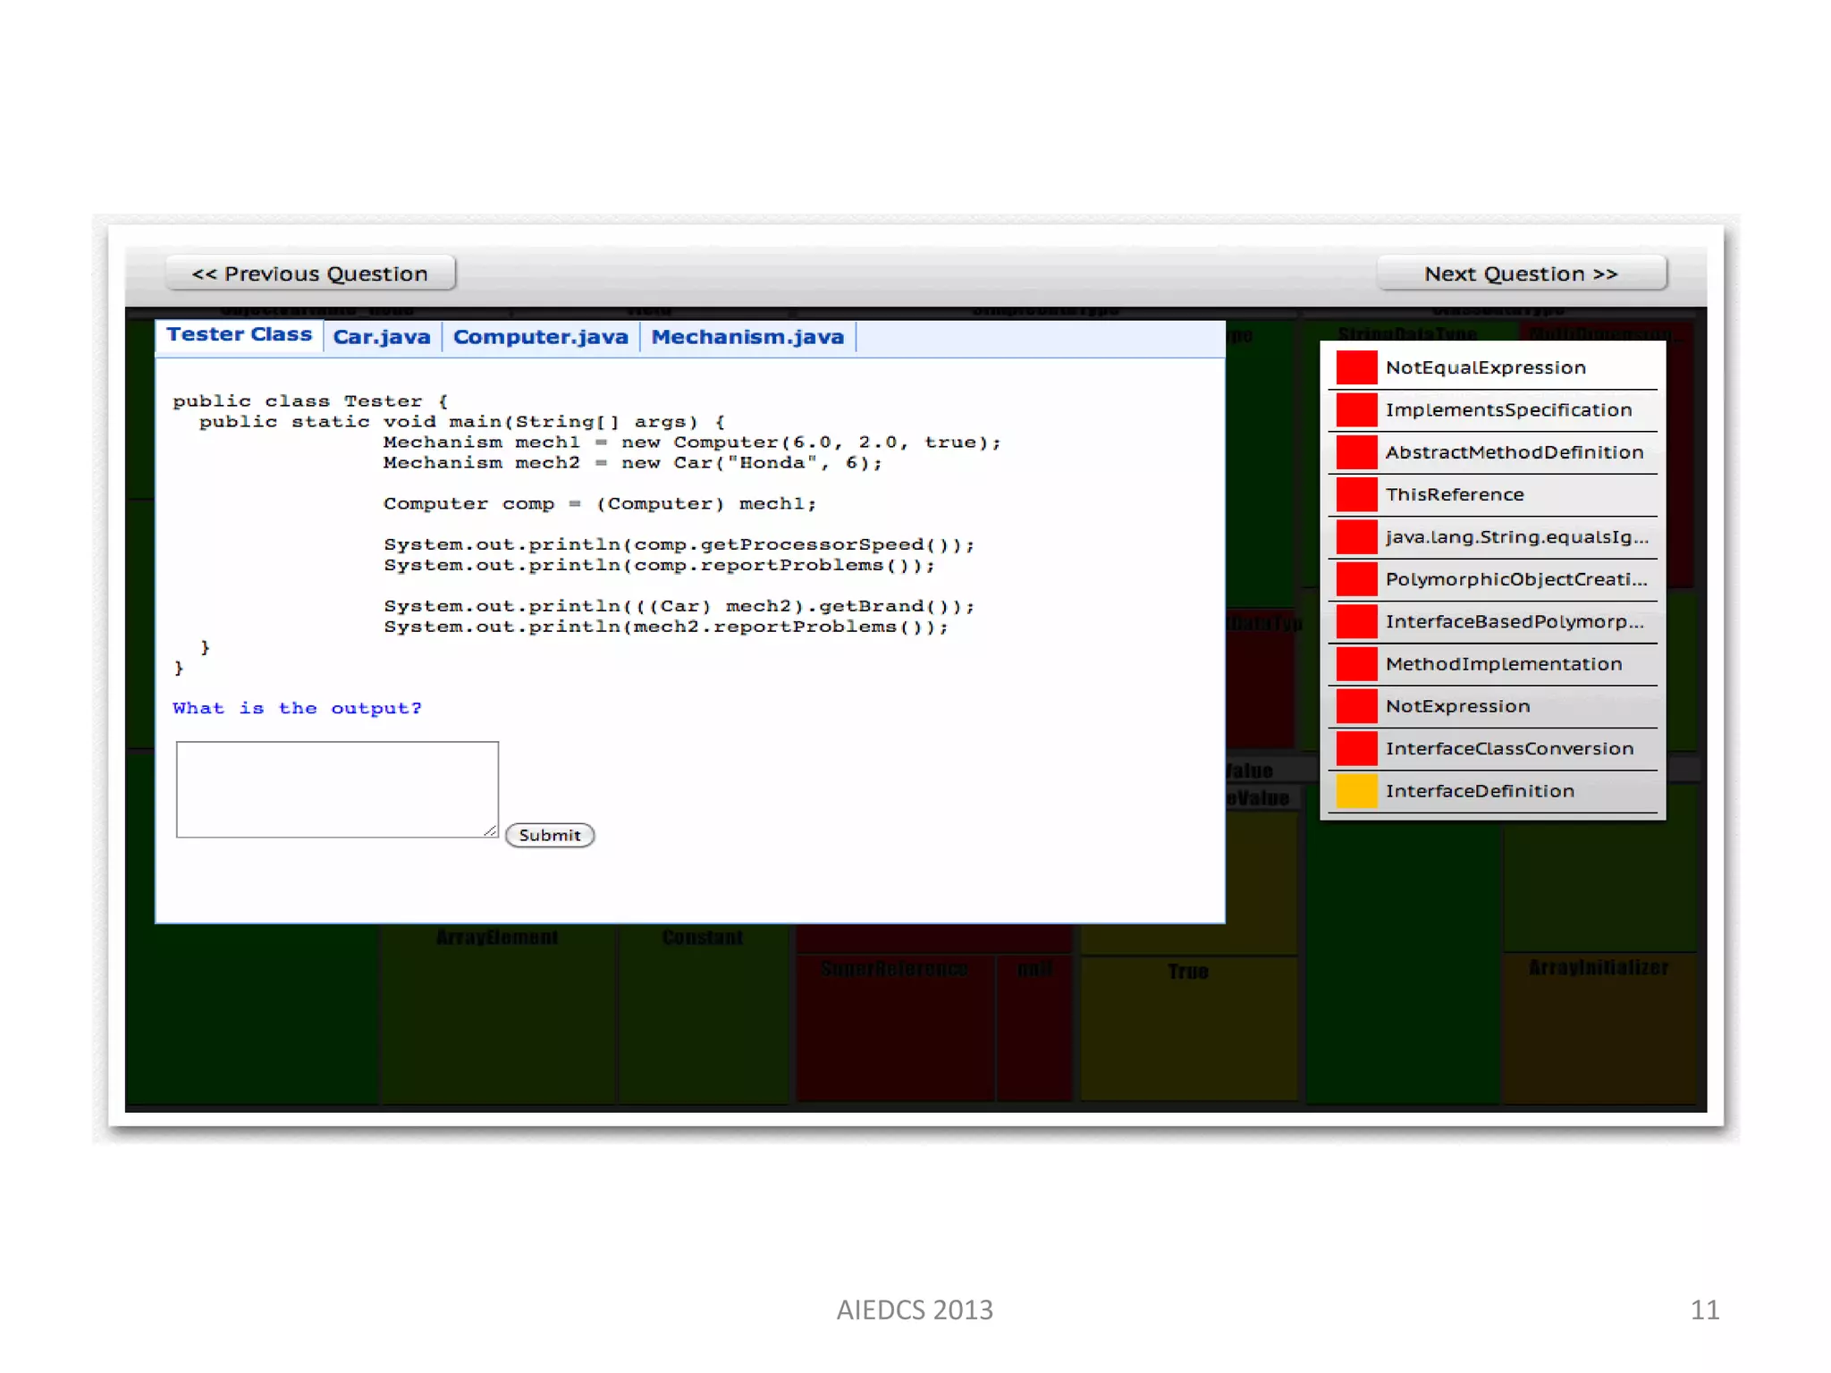This screenshot has height=1373, width=1831.
Task: Switch to the Computer.java tab
Action: coord(541,337)
